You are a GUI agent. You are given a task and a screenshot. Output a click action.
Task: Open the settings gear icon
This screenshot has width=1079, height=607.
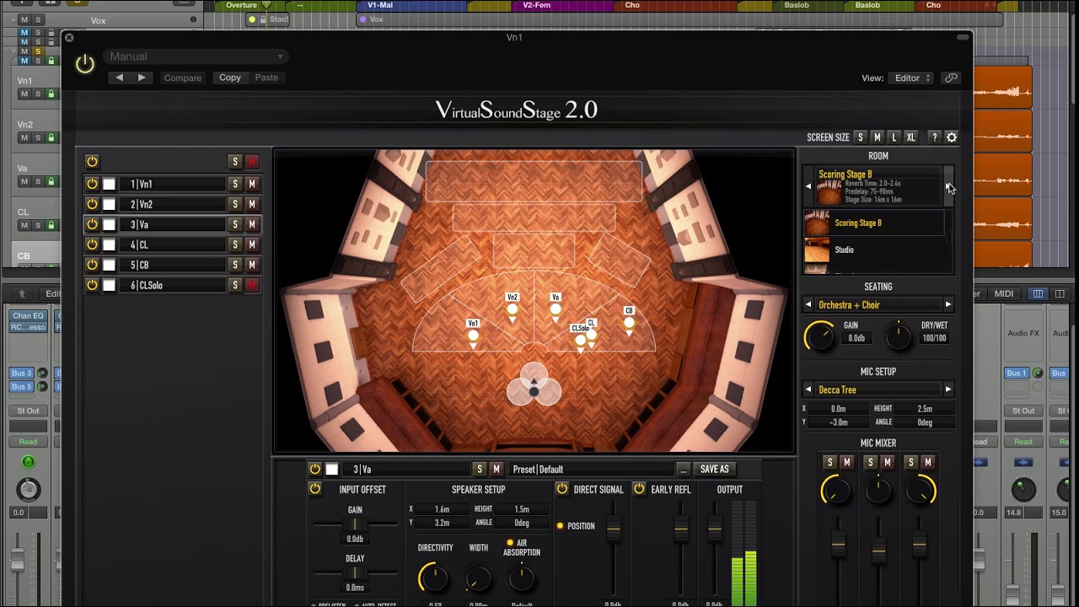952,137
